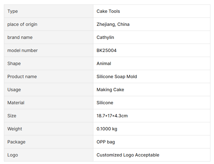Select the size value '18.7*17*4.3cm'

click(x=112, y=116)
